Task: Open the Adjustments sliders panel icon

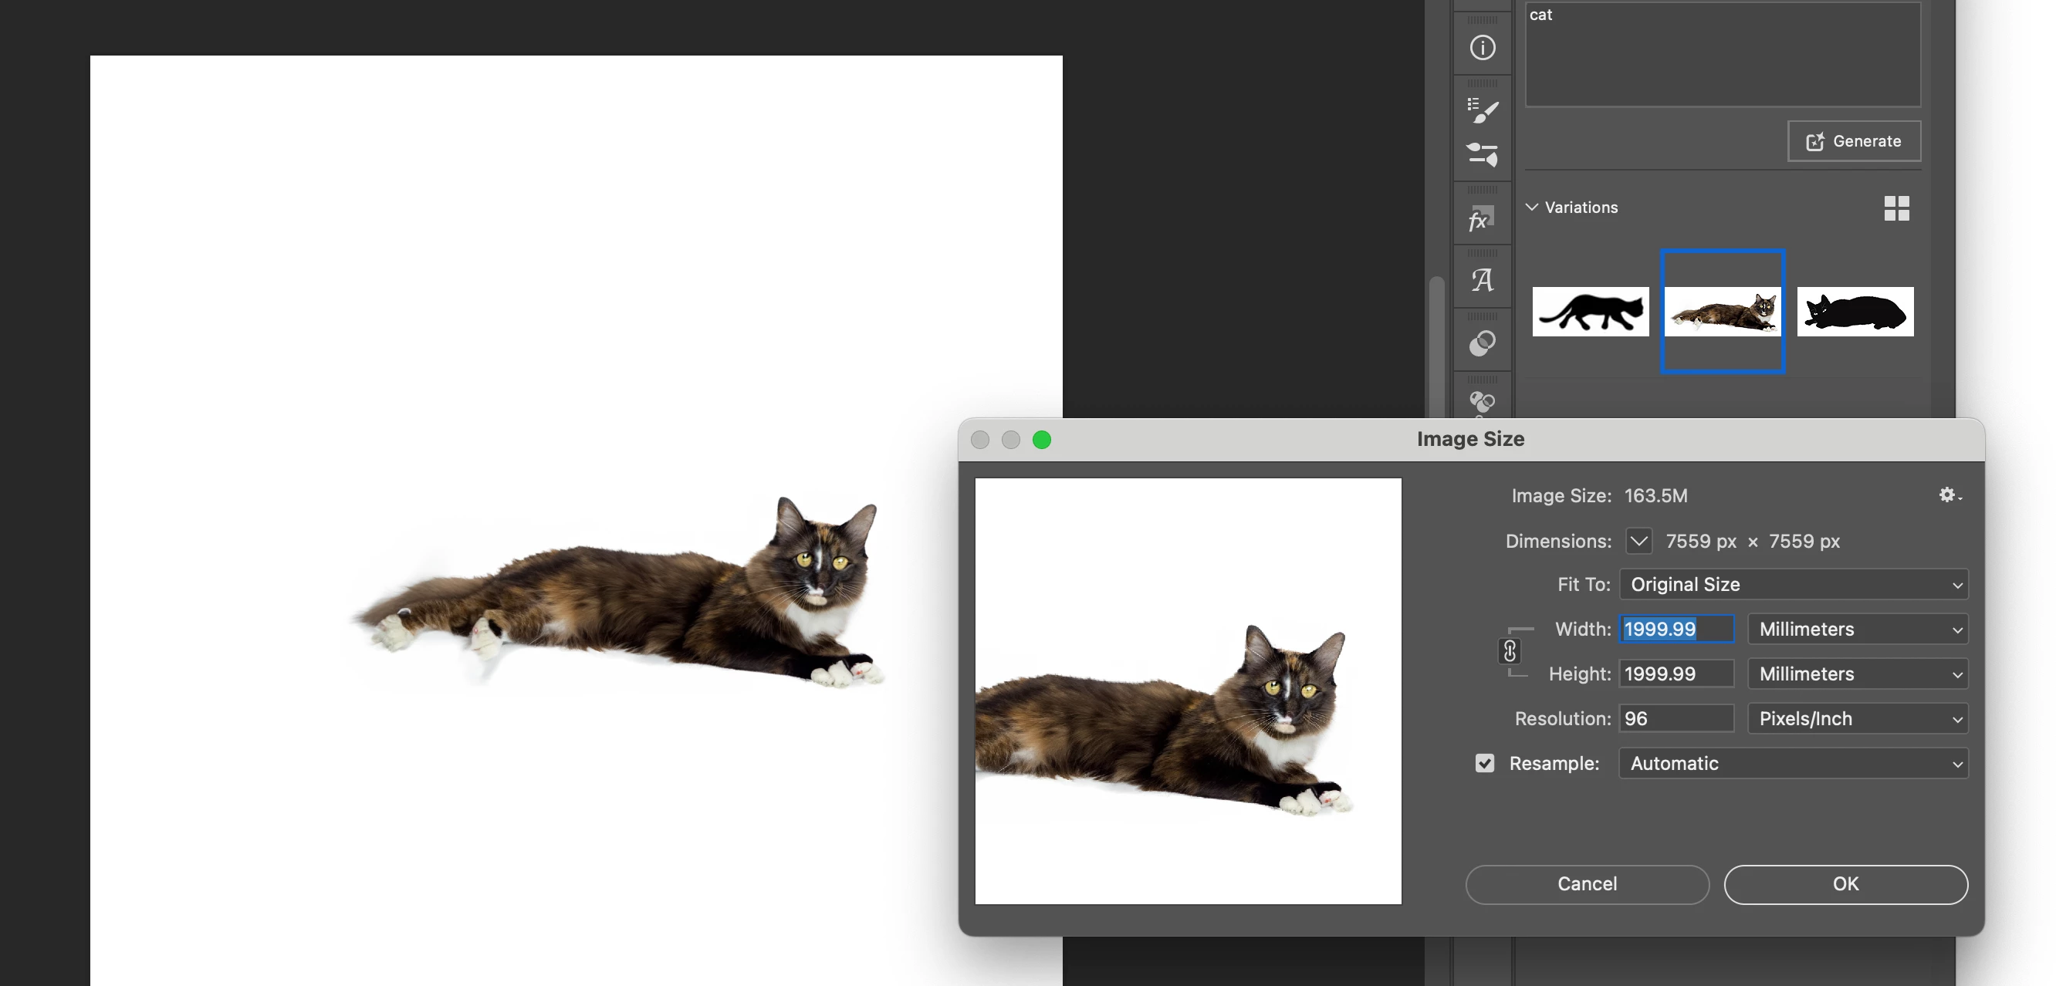Action: pos(1482,154)
